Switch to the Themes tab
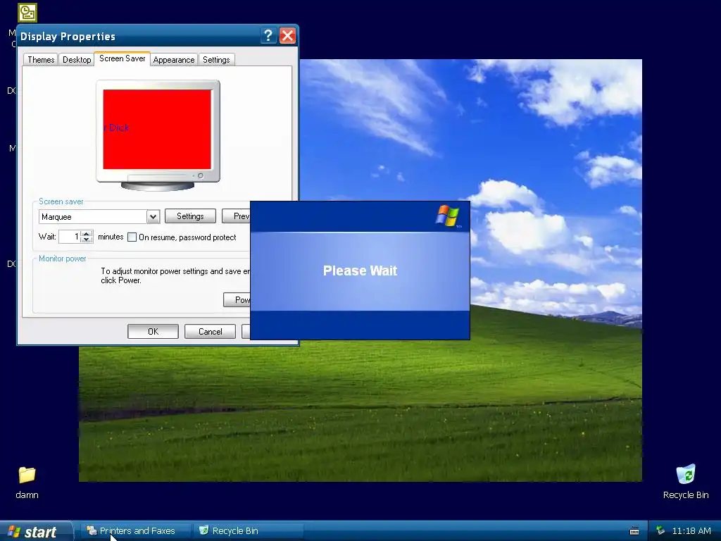The width and height of the screenshot is (721, 541). [41, 60]
